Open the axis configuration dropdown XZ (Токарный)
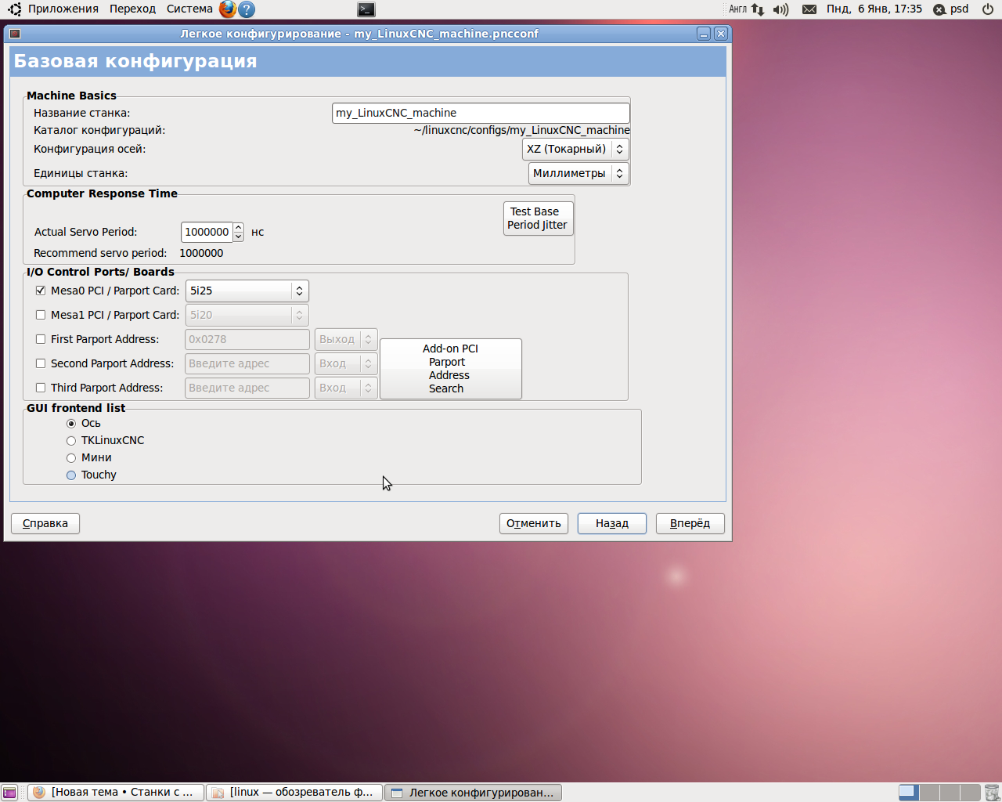This screenshot has height=802, width=1002. click(x=575, y=149)
